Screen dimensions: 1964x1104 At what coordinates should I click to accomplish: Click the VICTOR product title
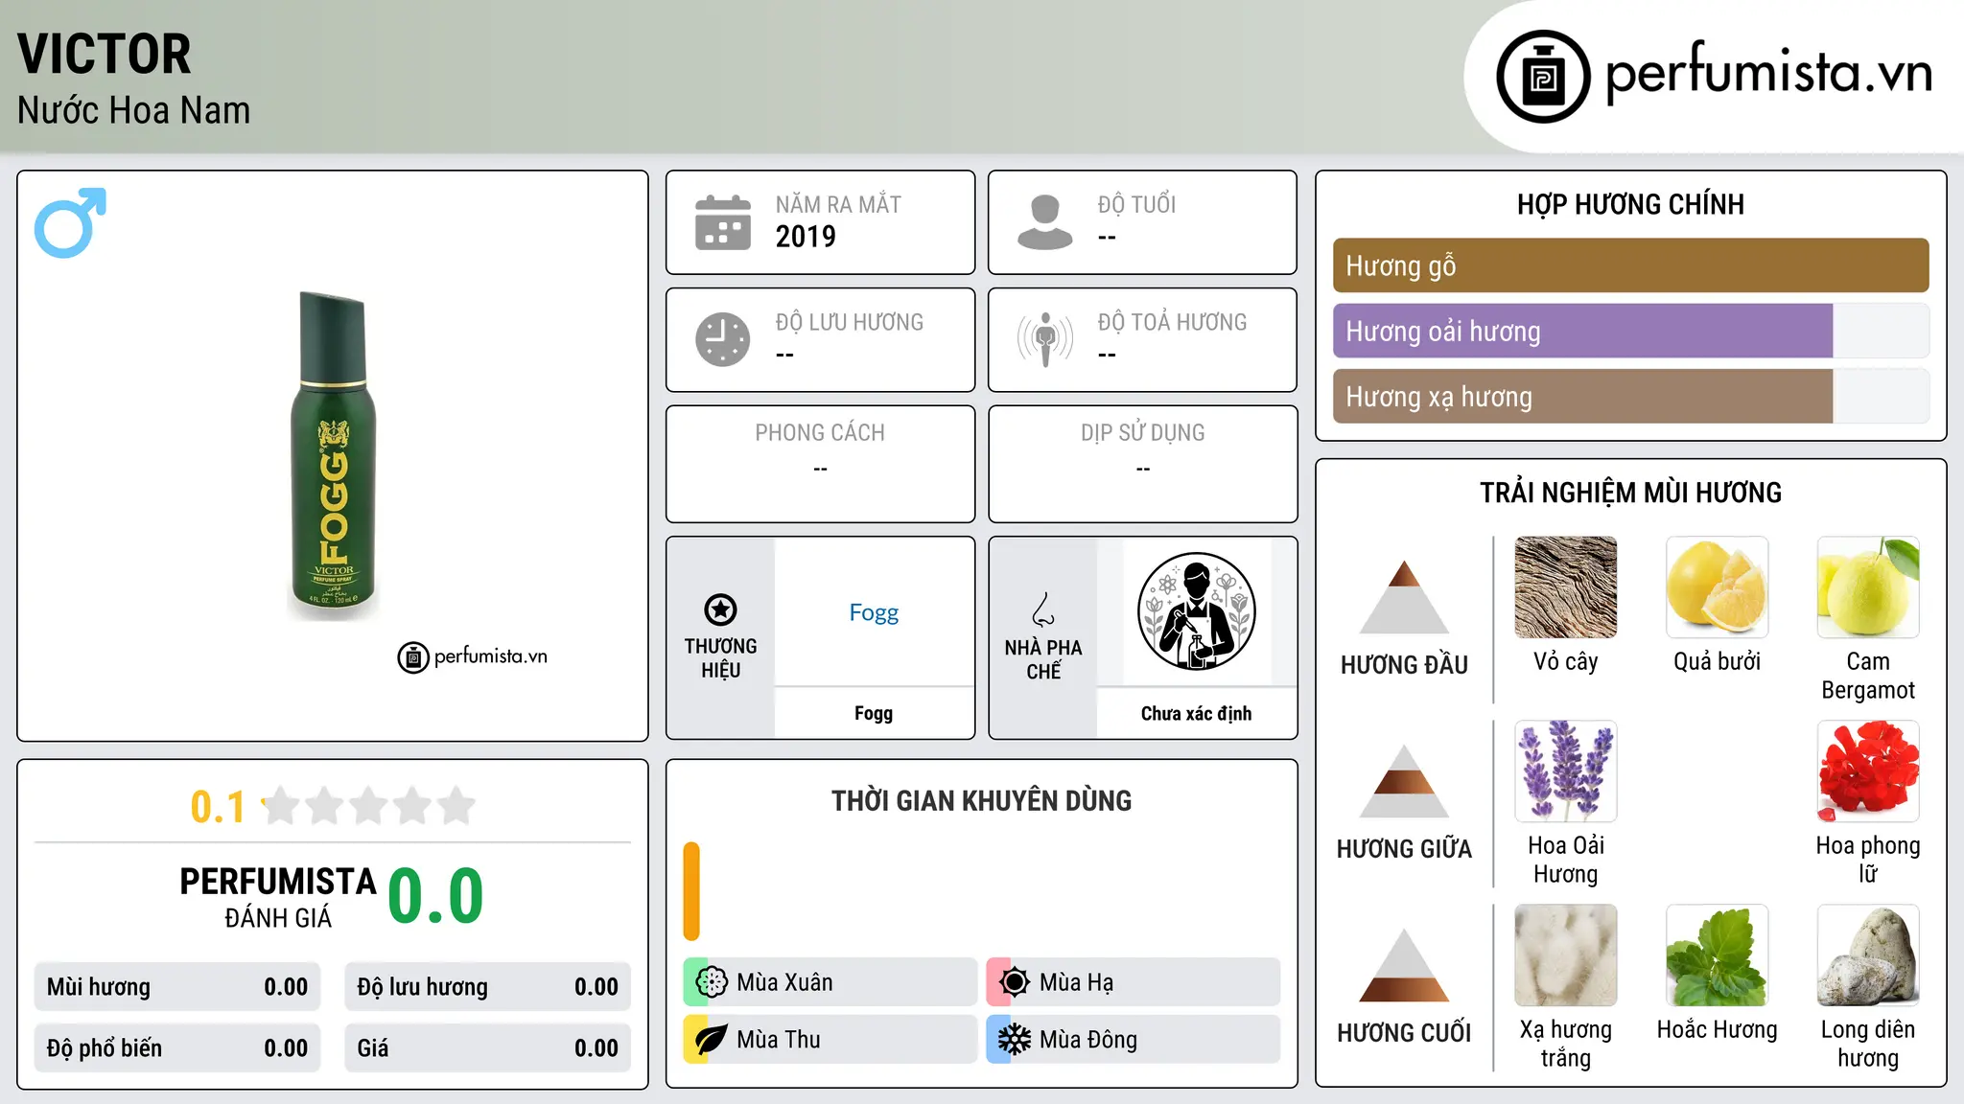tap(105, 54)
